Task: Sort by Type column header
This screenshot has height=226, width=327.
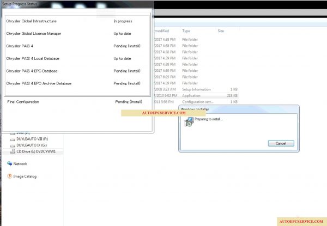Action: click(186, 31)
